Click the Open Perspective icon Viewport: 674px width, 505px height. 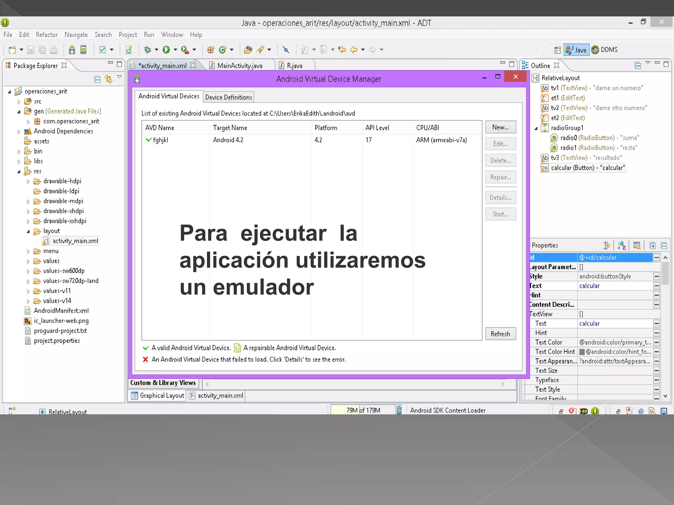coord(557,50)
